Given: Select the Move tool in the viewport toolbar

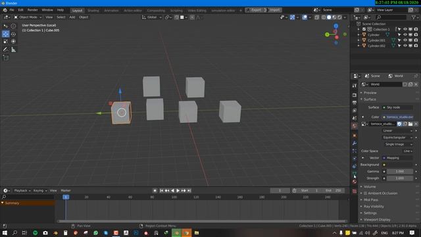Looking at the screenshot, I should (6, 34).
